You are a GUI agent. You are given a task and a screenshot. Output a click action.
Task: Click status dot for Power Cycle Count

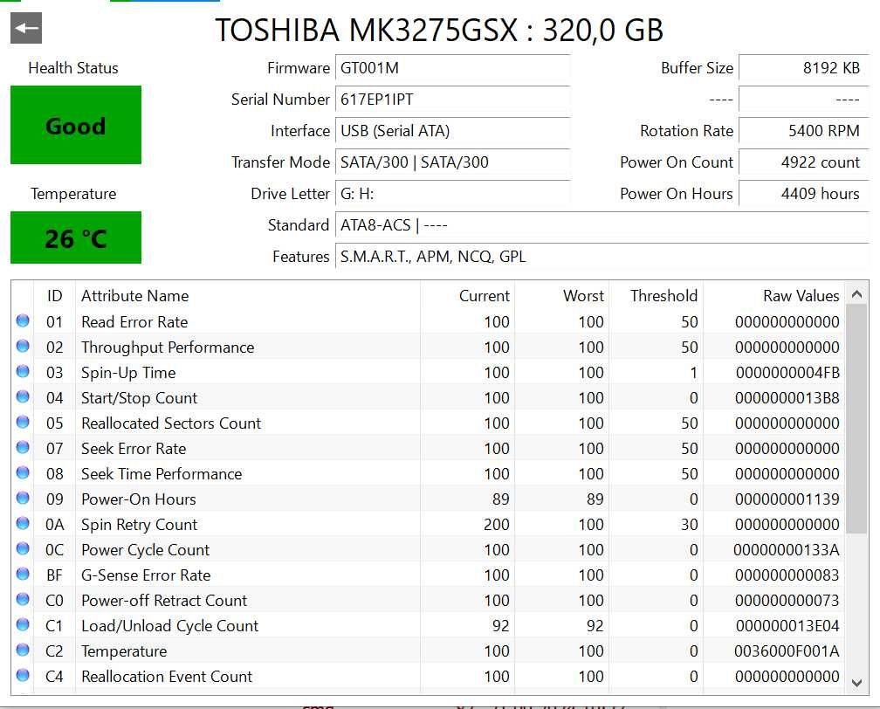coord(23,548)
